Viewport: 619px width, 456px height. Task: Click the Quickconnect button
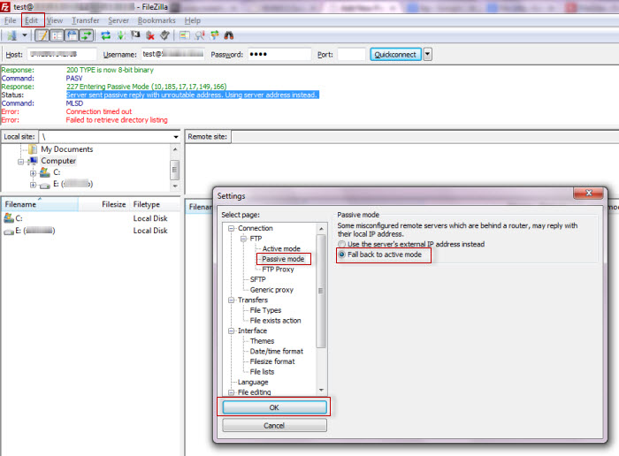pos(395,55)
